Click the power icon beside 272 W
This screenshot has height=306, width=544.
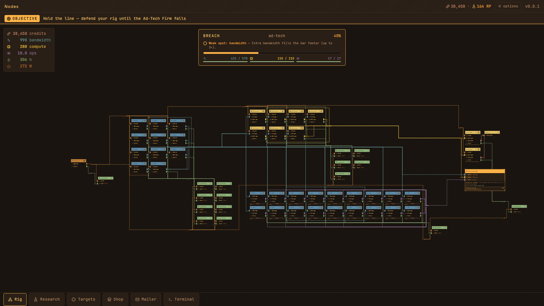pos(9,66)
